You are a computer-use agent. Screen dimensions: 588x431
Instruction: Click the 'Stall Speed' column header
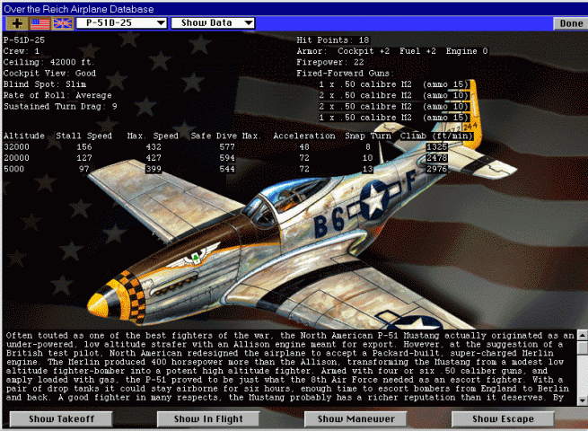(84, 136)
